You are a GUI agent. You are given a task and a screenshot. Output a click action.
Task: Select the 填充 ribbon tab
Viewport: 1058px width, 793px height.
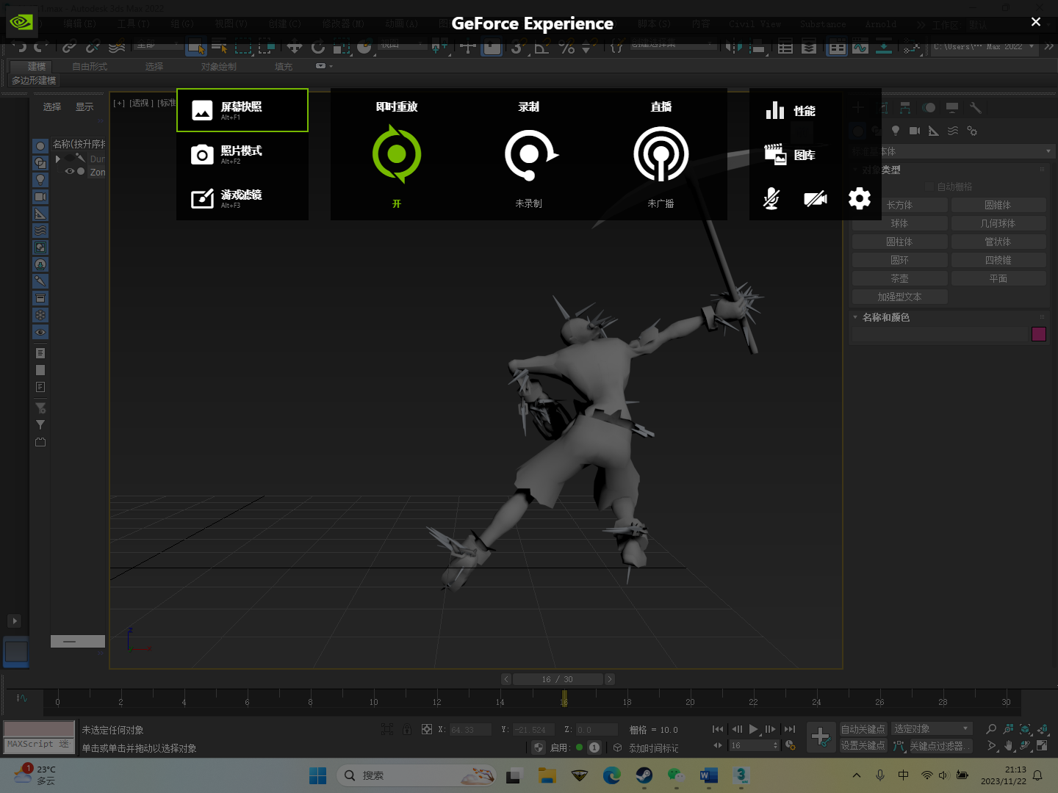click(x=284, y=66)
